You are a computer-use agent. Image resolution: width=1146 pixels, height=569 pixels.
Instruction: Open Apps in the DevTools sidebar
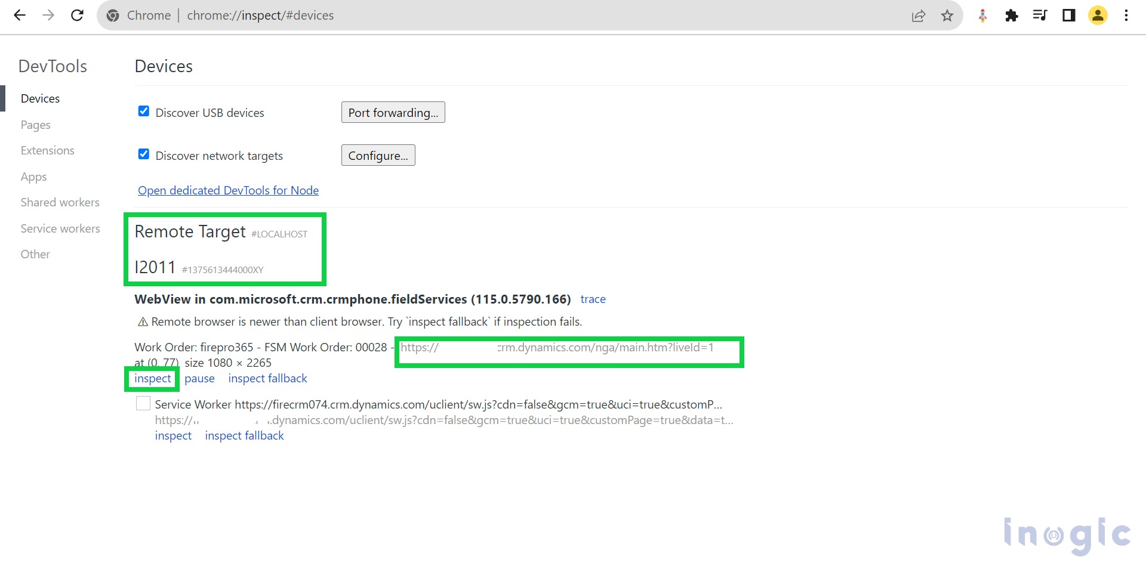pyautogui.click(x=33, y=177)
